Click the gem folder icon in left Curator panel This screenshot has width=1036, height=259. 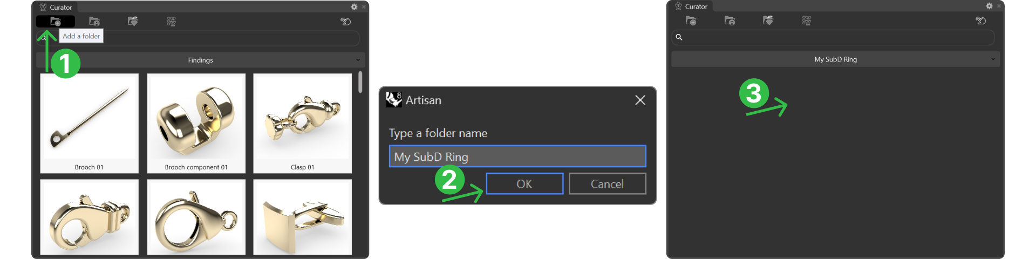pos(133,22)
